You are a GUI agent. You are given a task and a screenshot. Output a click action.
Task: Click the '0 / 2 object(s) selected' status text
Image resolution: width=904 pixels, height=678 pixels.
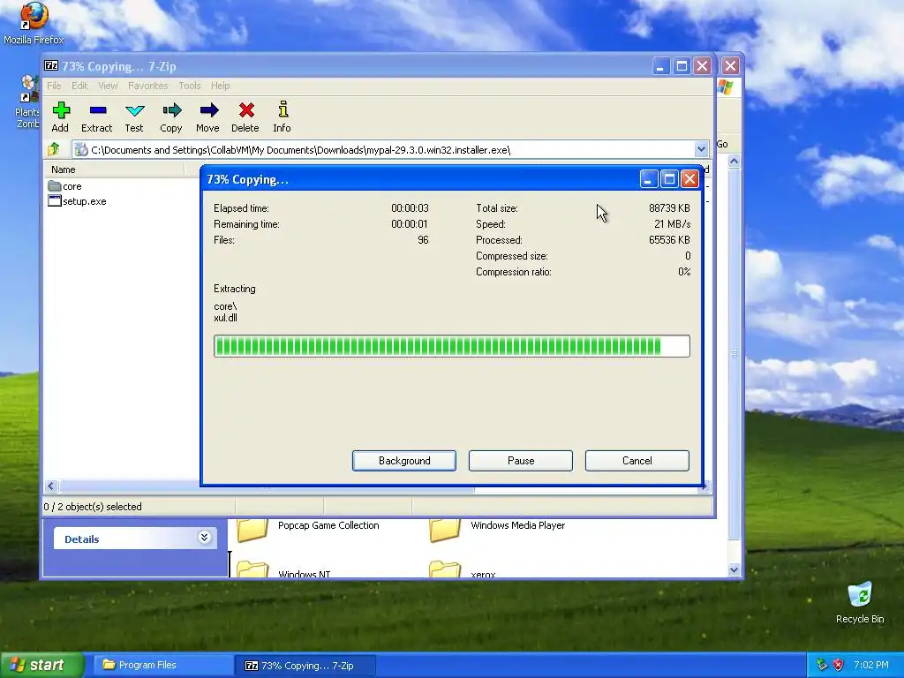point(93,507)
